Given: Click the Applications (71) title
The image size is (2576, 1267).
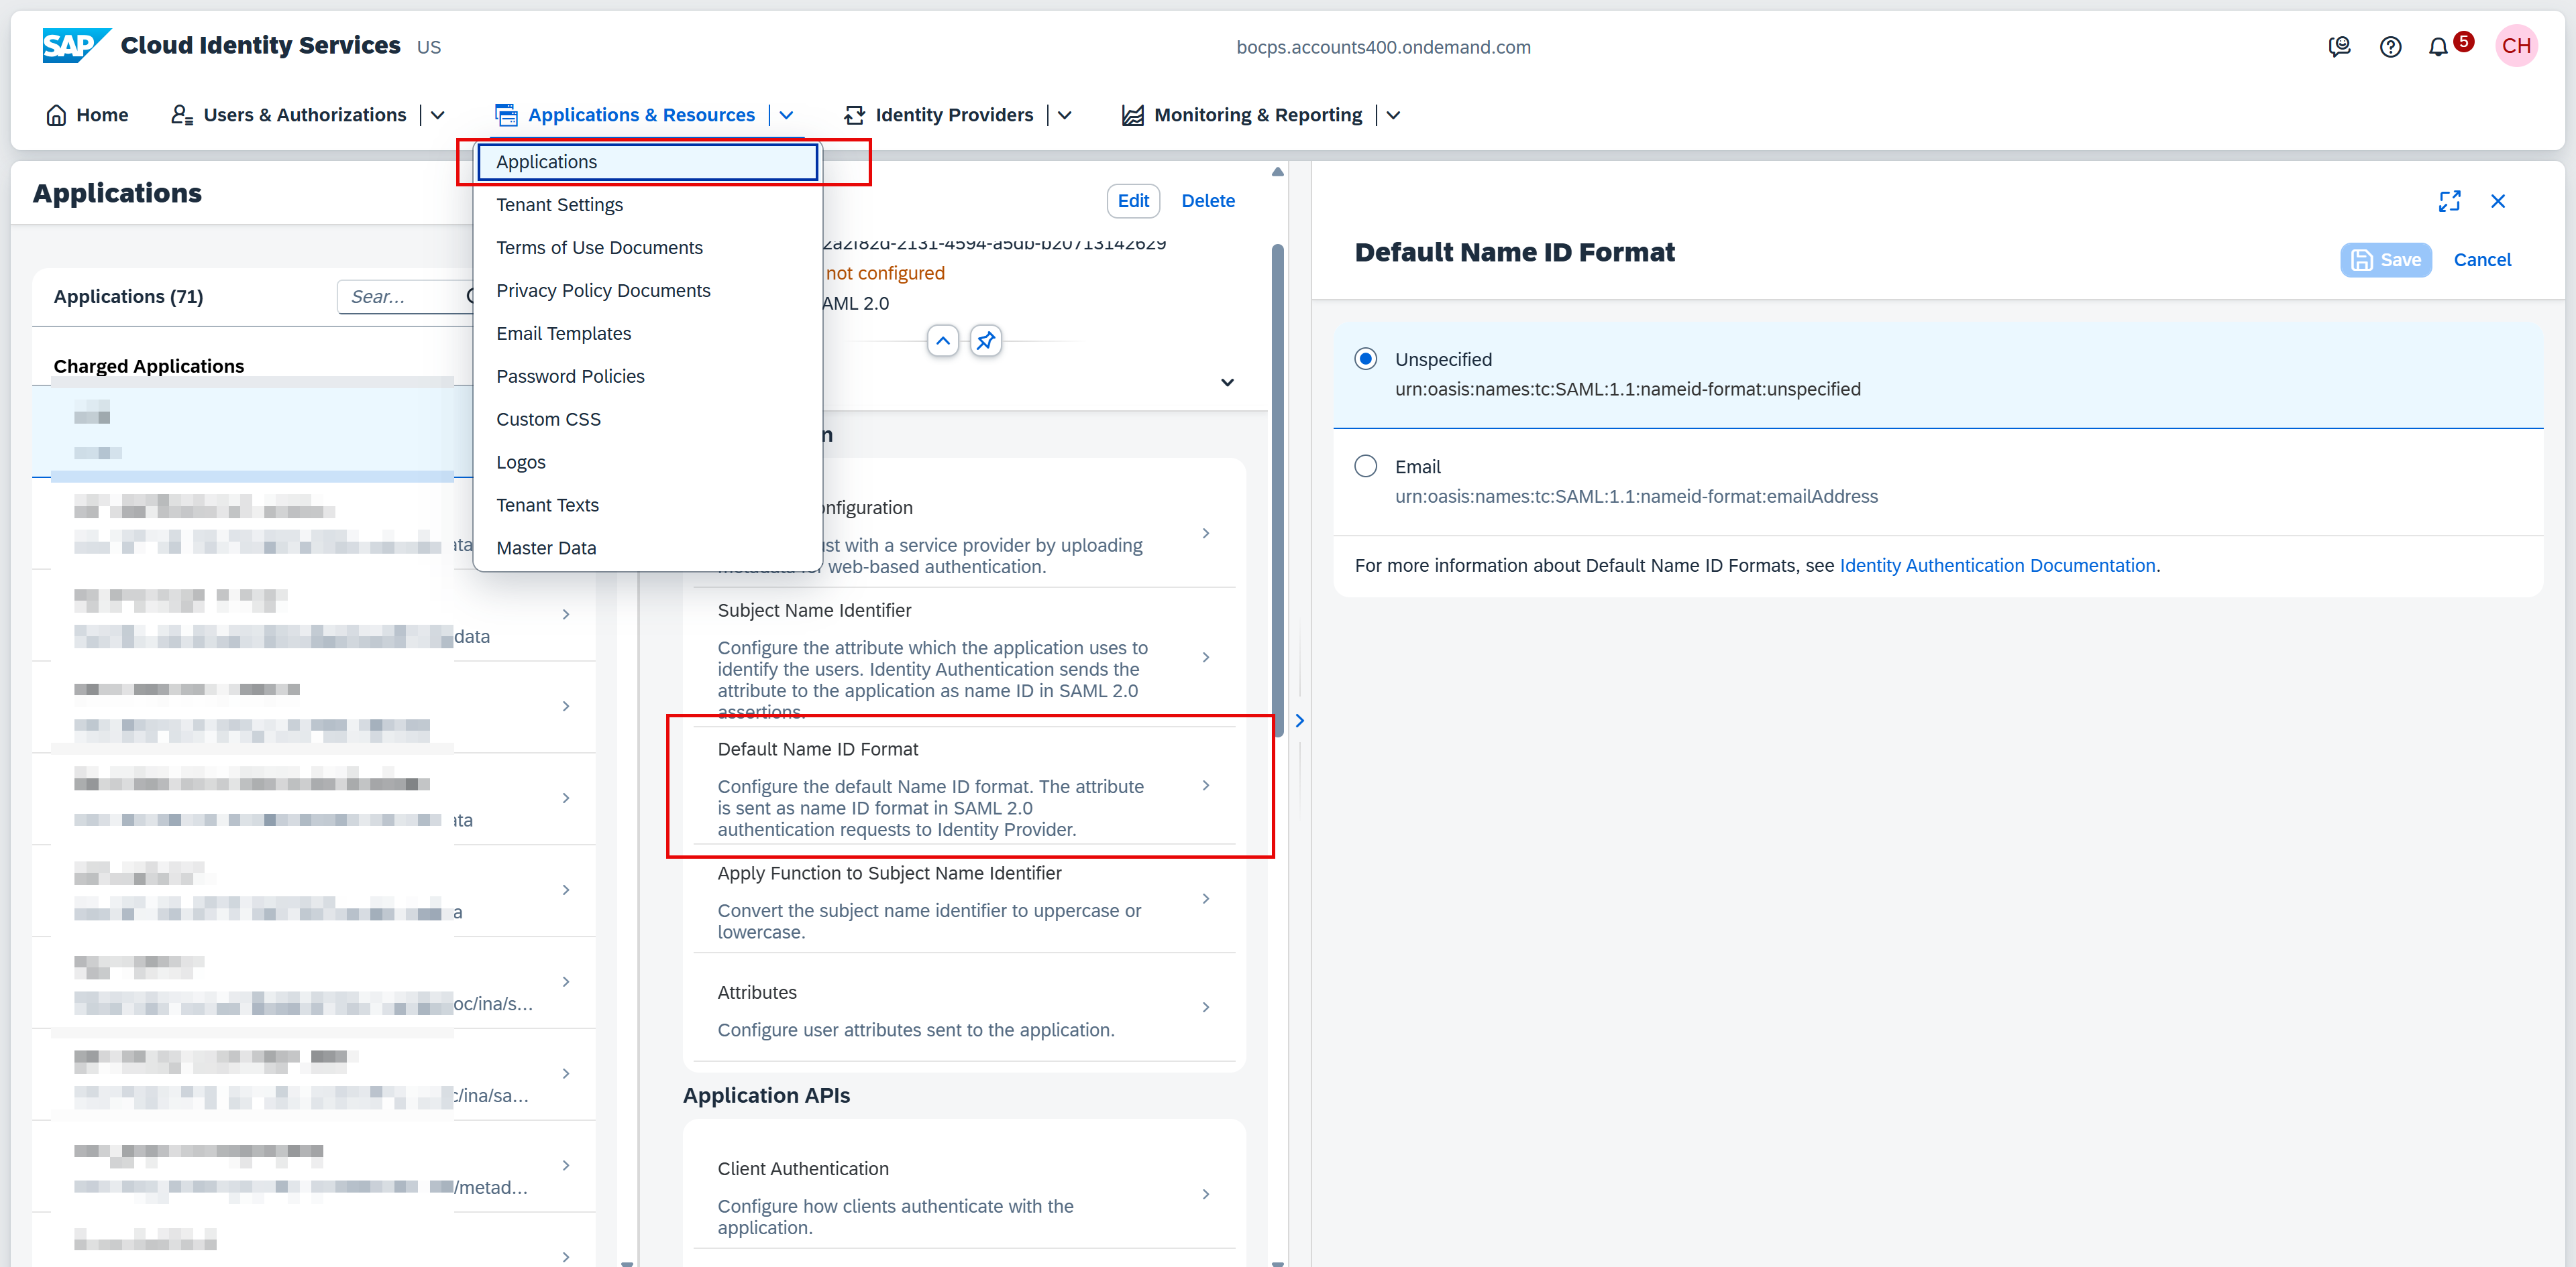Looking at the screenshot, I should click(128, 297).
